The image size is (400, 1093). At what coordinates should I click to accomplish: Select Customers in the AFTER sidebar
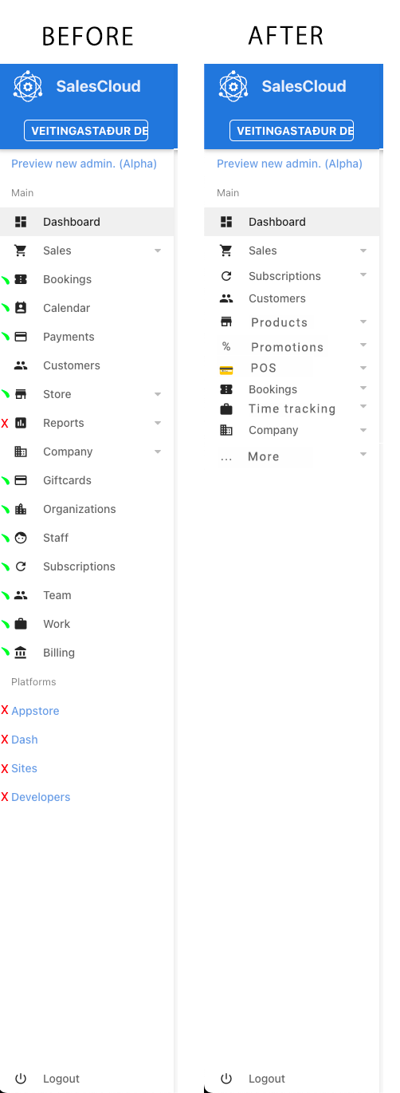pyautogui.click(x=292, y=298)
